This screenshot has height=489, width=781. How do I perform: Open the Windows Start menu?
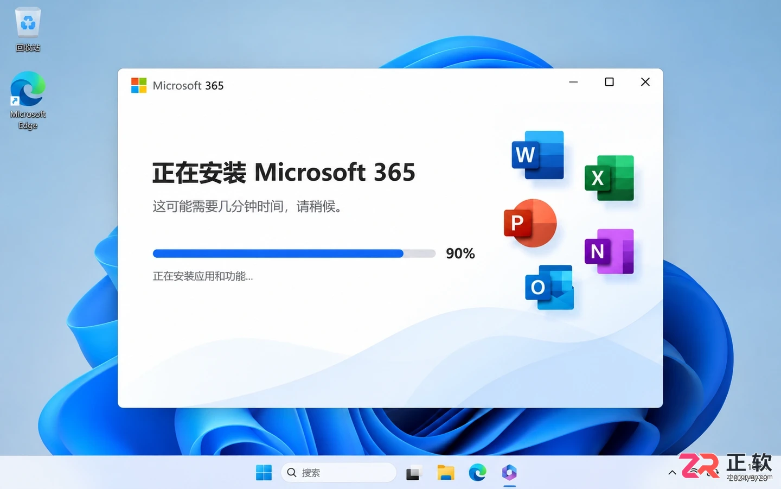point(264,473)
